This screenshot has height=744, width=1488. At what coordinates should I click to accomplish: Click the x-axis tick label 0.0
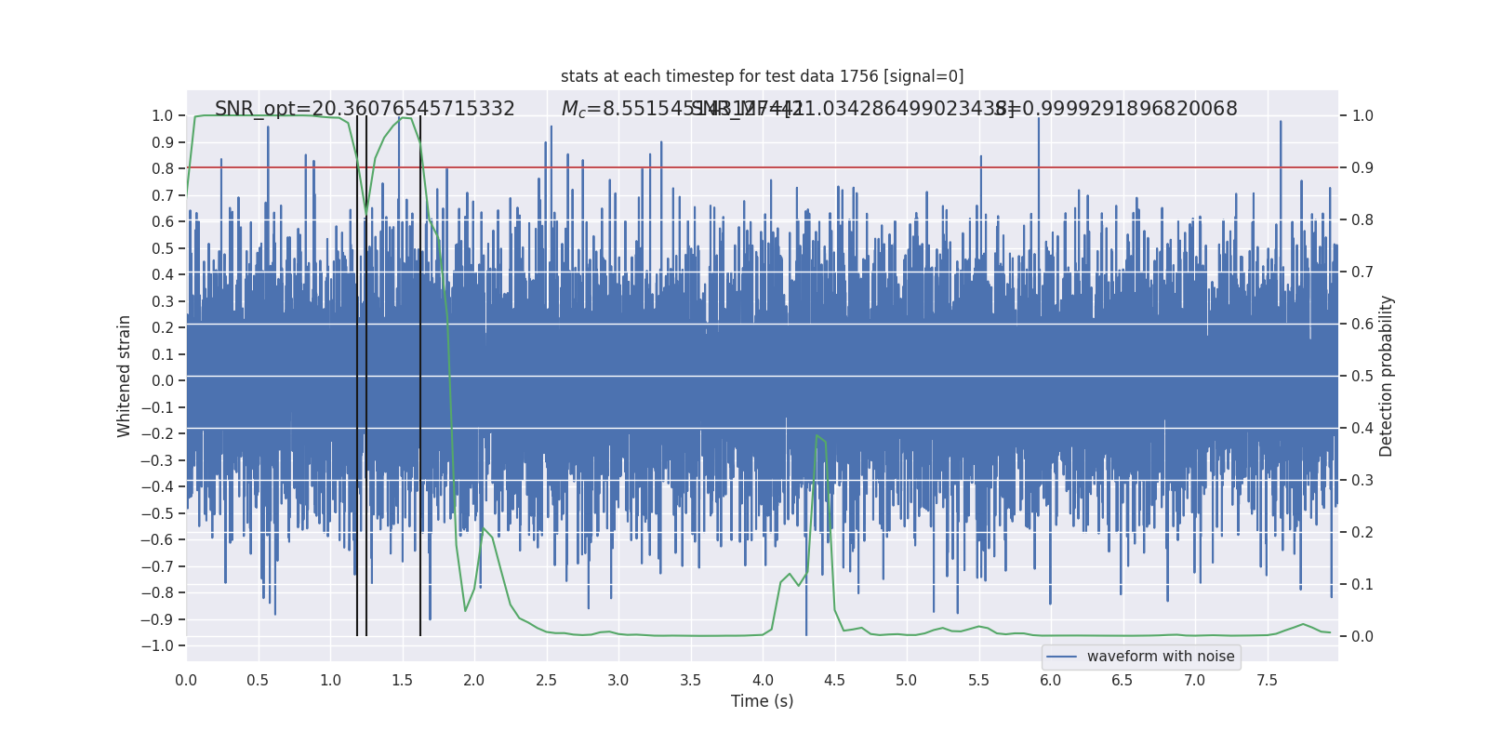tap(186, 681)
